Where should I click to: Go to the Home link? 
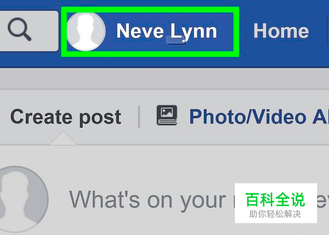pos(281,31)
